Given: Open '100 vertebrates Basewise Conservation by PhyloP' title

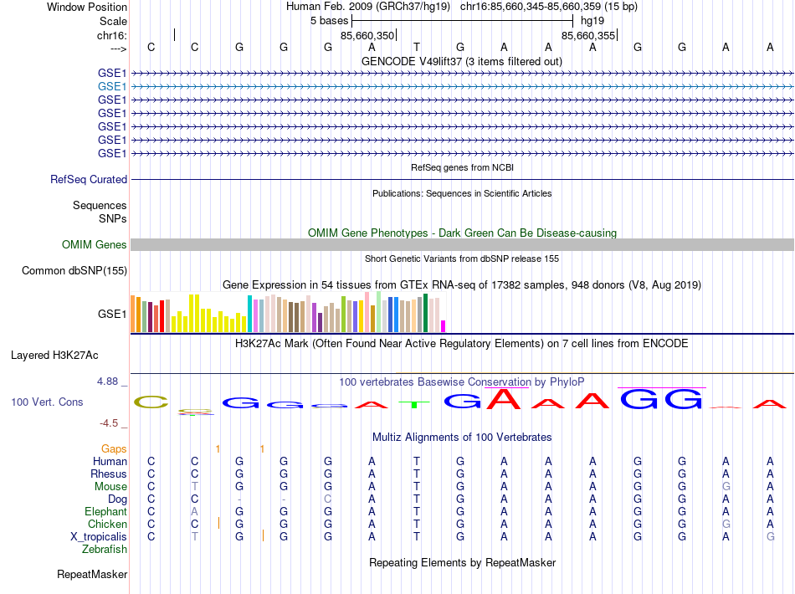Looking at the screenshot, I should coord(462,381).
